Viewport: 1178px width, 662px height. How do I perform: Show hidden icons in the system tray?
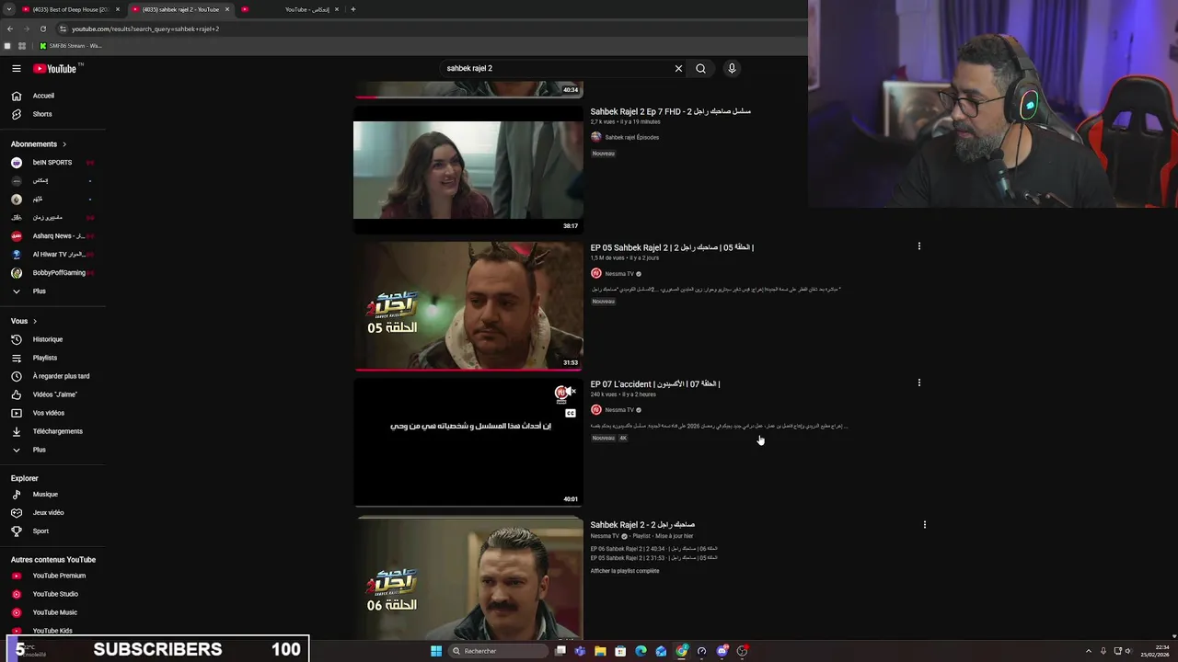pos(1089,651)
